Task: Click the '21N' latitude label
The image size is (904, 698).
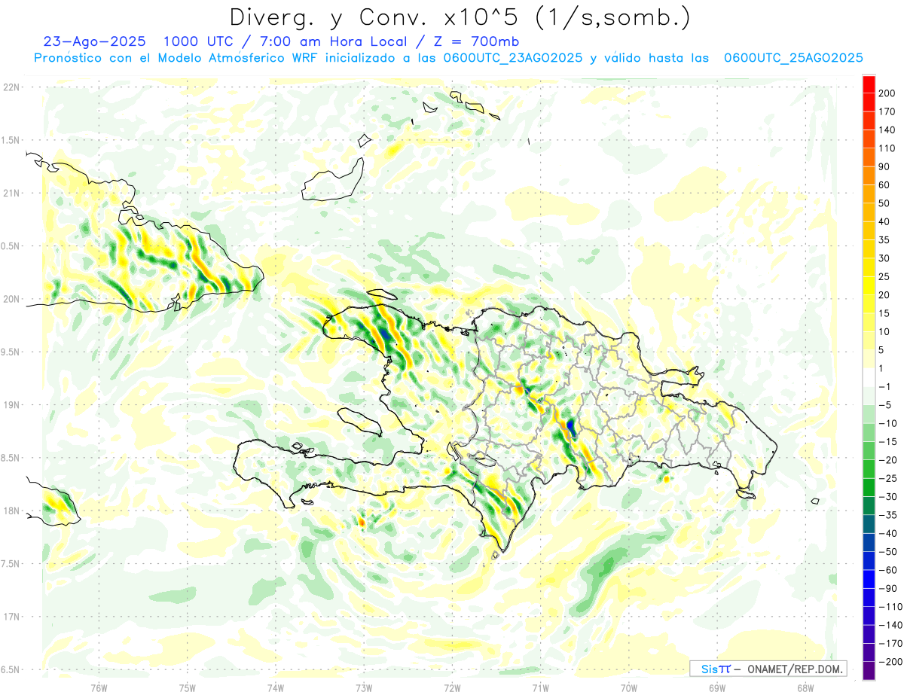Action: pos(11,194)
